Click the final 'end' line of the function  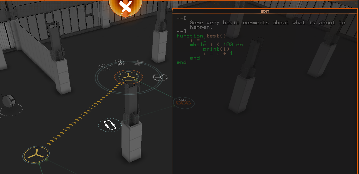pos(182,62)
